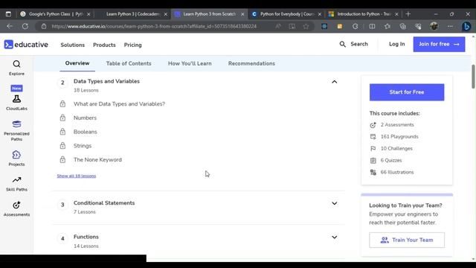Close the Learn Python 3 from Scratch tab

[x=242, y=14]
